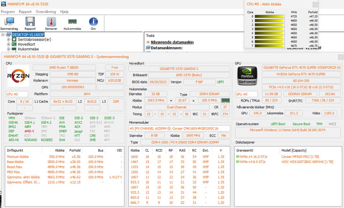Click the Hukommelse memory toolbar icon
Image resolution: width=344 pixels, height=208 pixels.
pyautogui.click(x=72, y=23)
